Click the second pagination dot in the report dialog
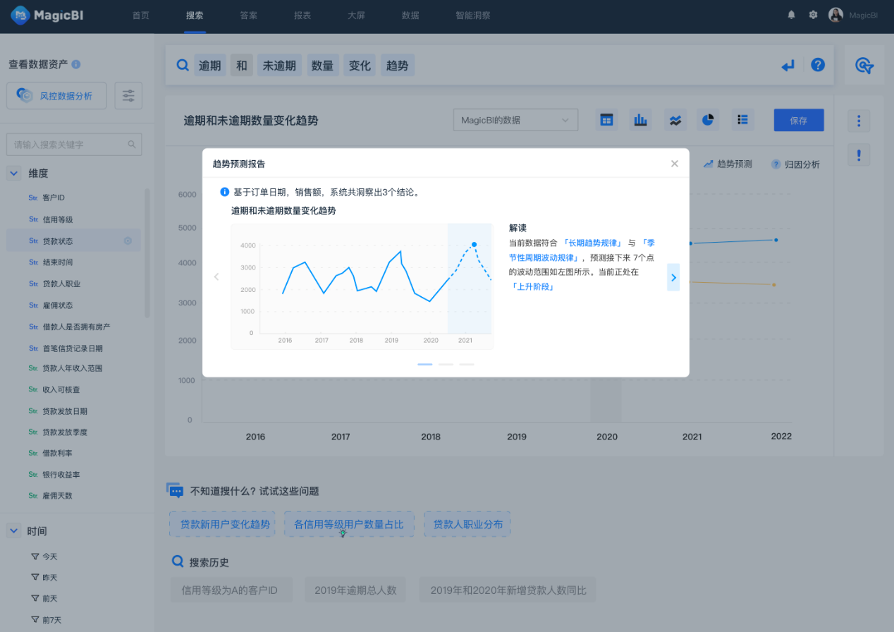 (446, 364)
